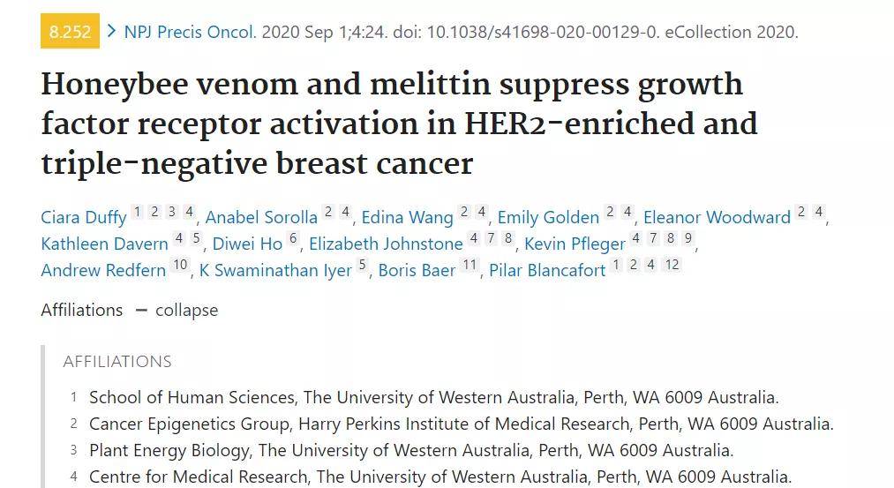Select author Emily Golden
894x488 pixels.
tap(548, 217)
